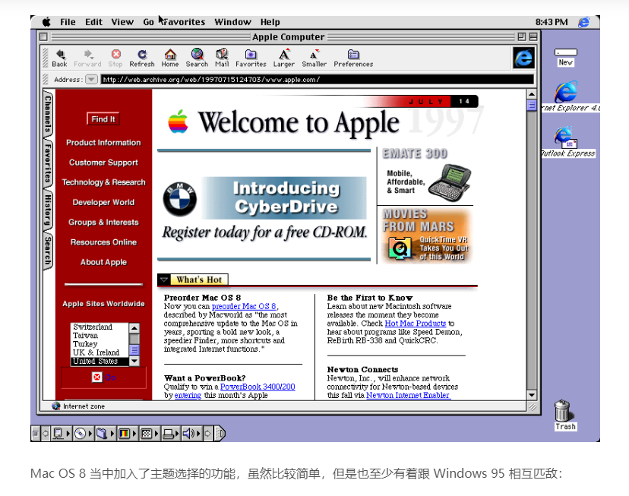This screenshot has width=629, height=496.
Task: Open the Address history dropdown arrow
Action: coord(91,80)
